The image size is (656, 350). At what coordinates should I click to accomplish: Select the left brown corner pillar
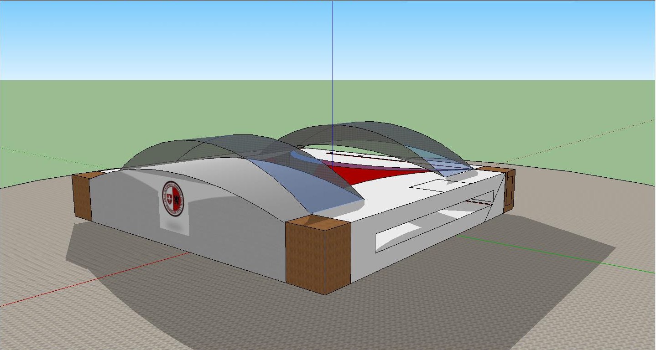coord(82,196)
